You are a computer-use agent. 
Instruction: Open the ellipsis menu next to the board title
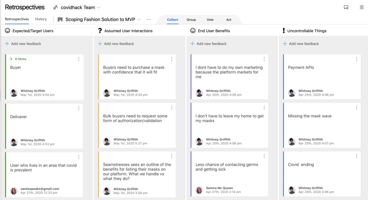149,20
